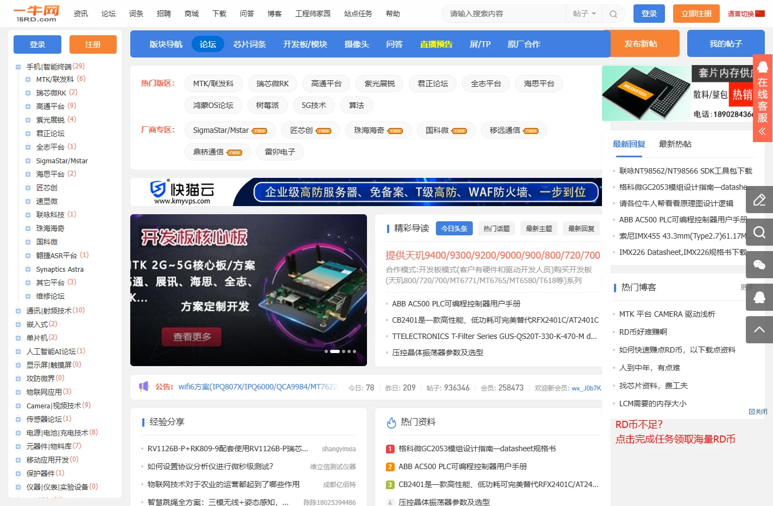Switch to 热门话题 tab
Image resolution: width=773 pixels, height=506 pixels.
click(x=497, y=229)
